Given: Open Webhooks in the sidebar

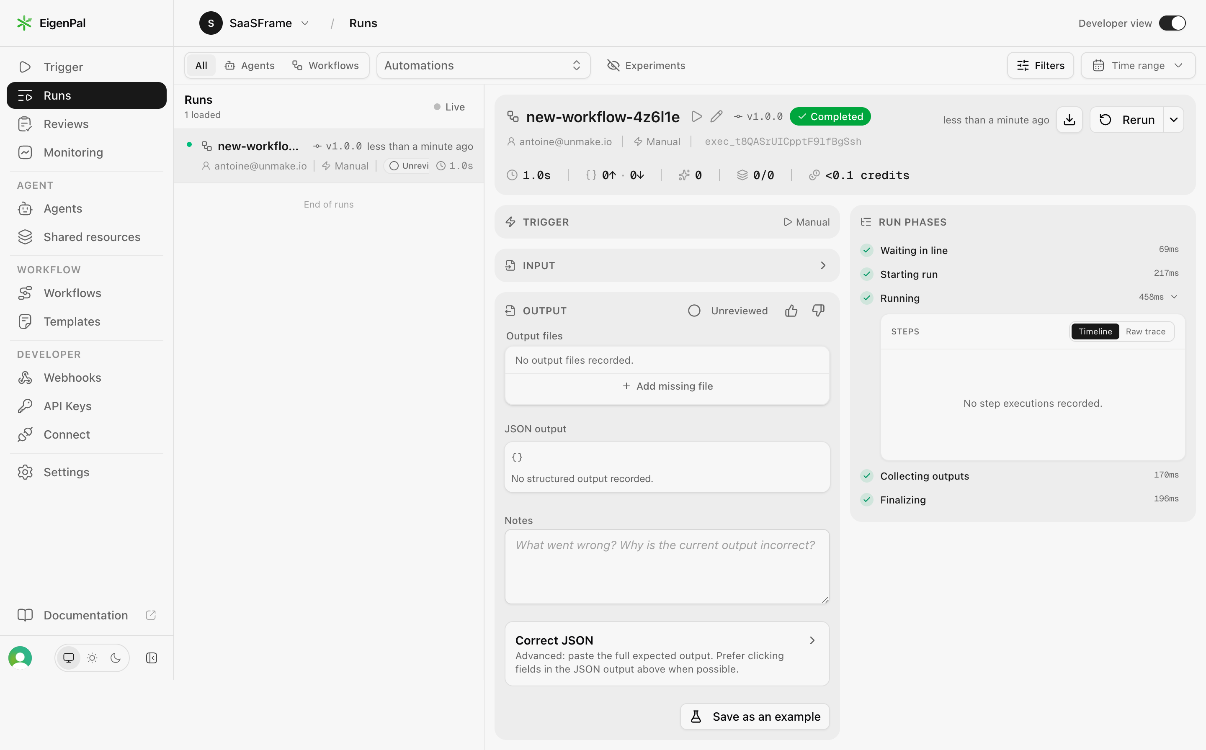Looking at the screenshot, I should click(86, 378).
